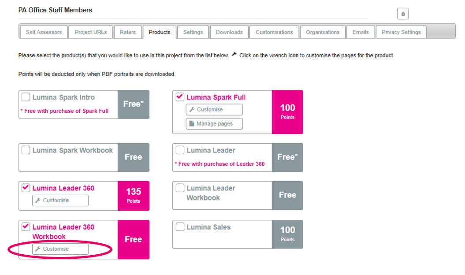Select the Lumina Spark Workbook checkbox
The height and width of the screenshot is (275, 465).
coord(26,150)
